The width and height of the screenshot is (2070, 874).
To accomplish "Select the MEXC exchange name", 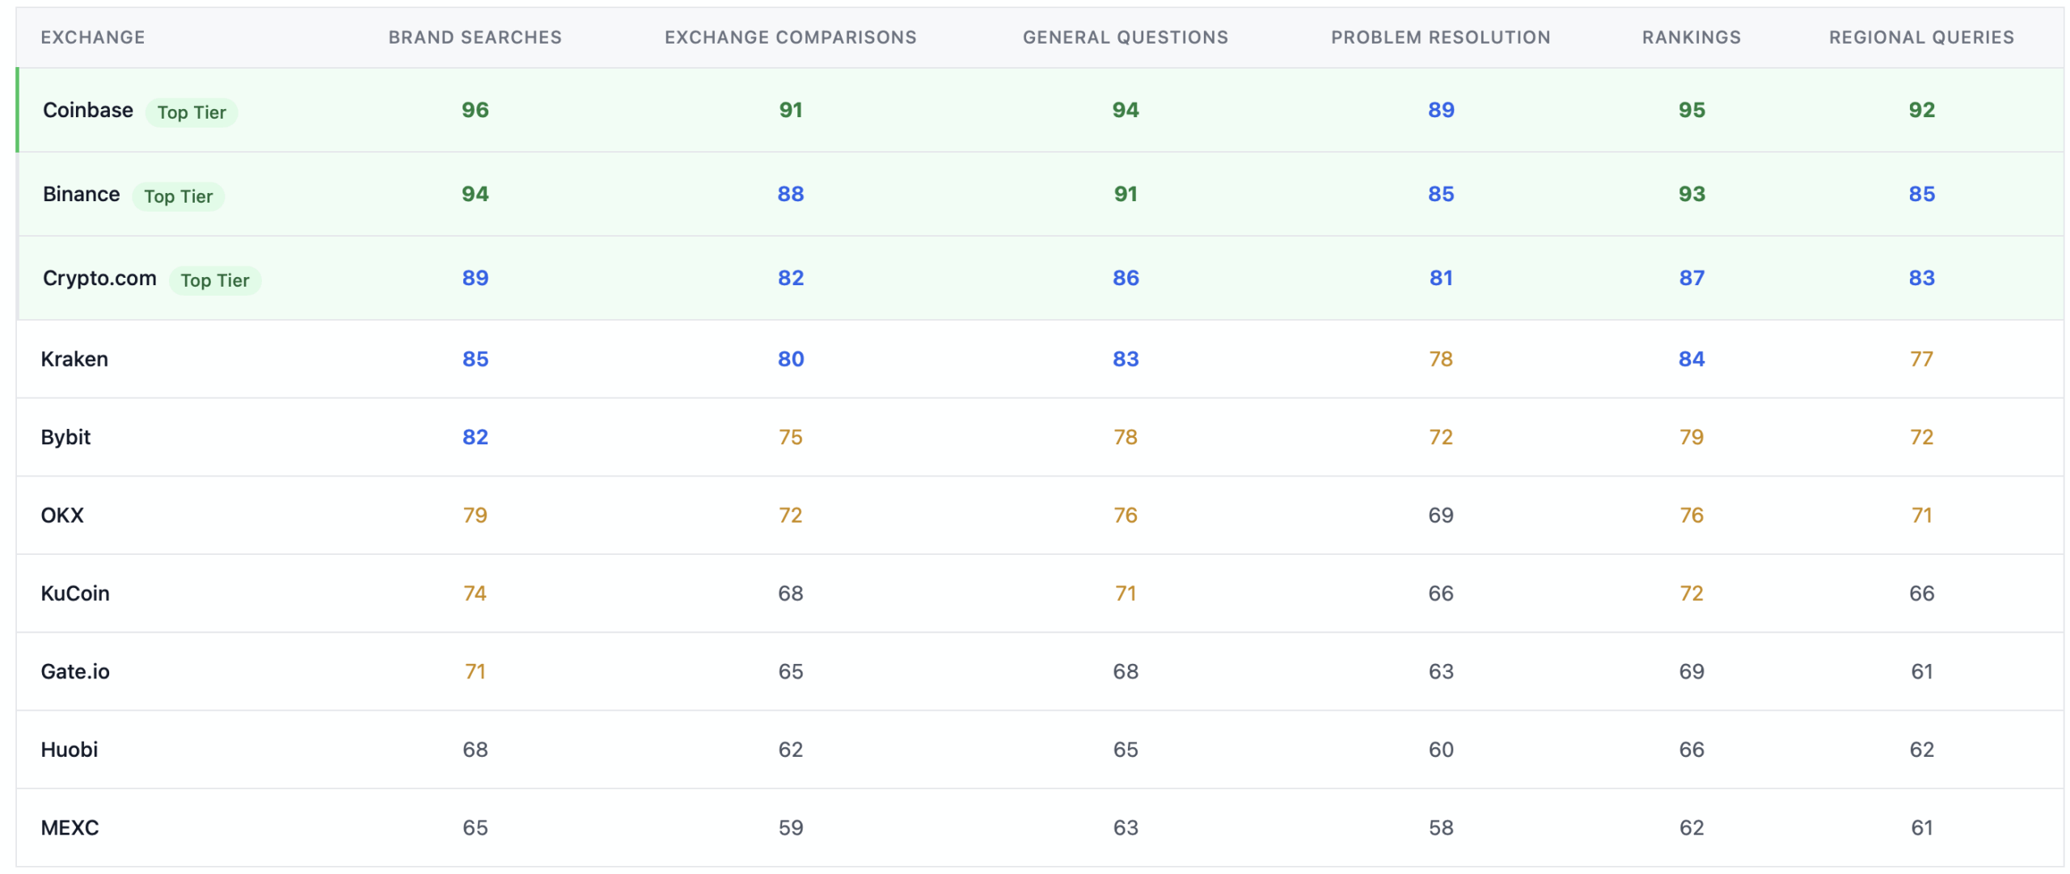I will coord(70,829).
